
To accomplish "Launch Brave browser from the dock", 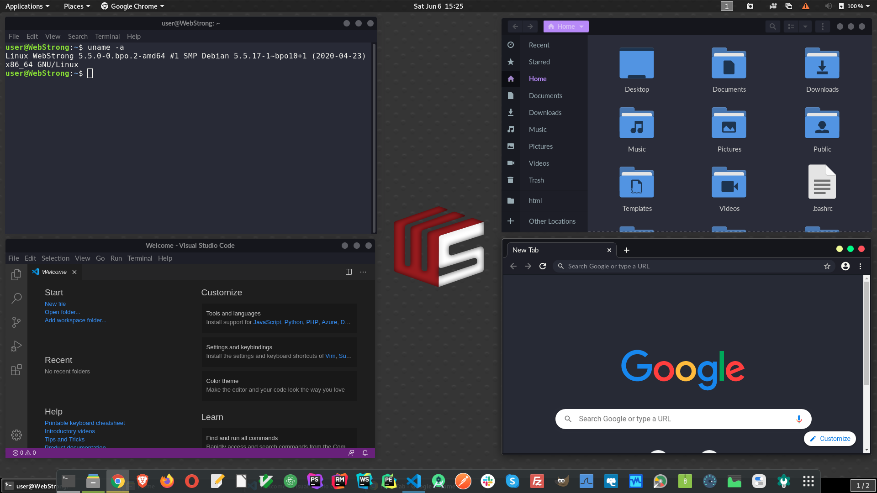I will (143, 481).
